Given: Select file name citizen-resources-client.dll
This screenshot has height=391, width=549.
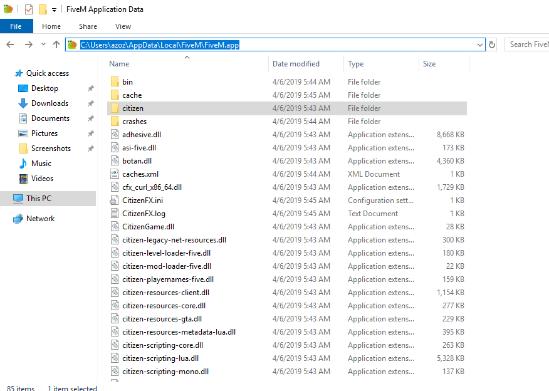Looking at the screenshot, I should 165,293.
